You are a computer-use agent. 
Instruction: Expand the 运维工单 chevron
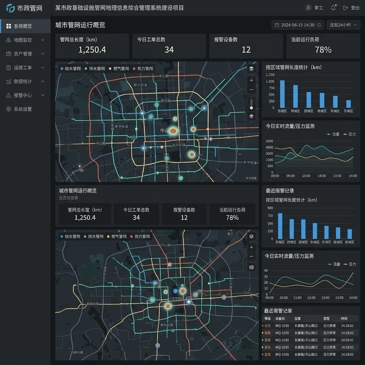coord(43,67)
